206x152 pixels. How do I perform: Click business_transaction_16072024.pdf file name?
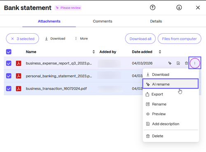pos(56,89)
